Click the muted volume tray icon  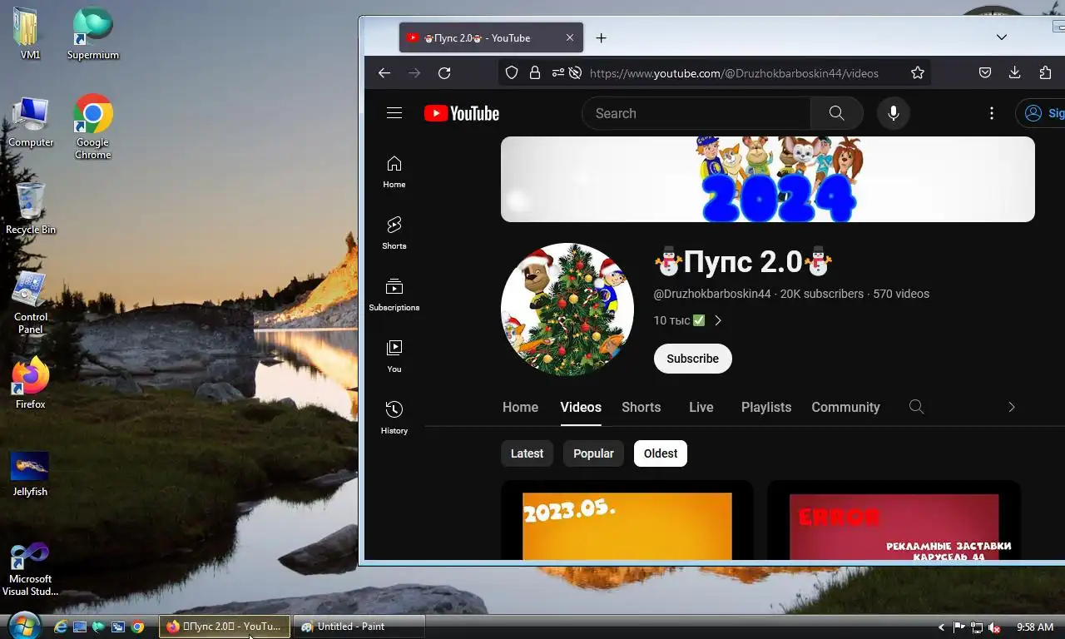[x=994, y=627]
